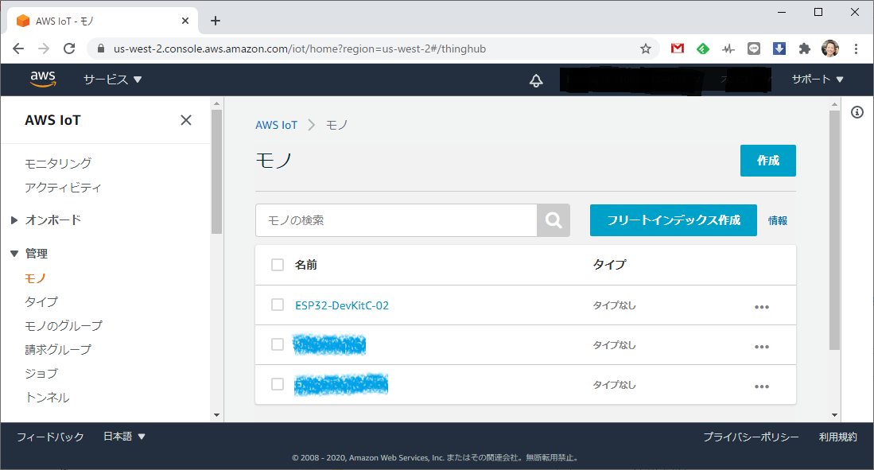Click the フリートインデックス作成 button

click(x=674, y=220)
